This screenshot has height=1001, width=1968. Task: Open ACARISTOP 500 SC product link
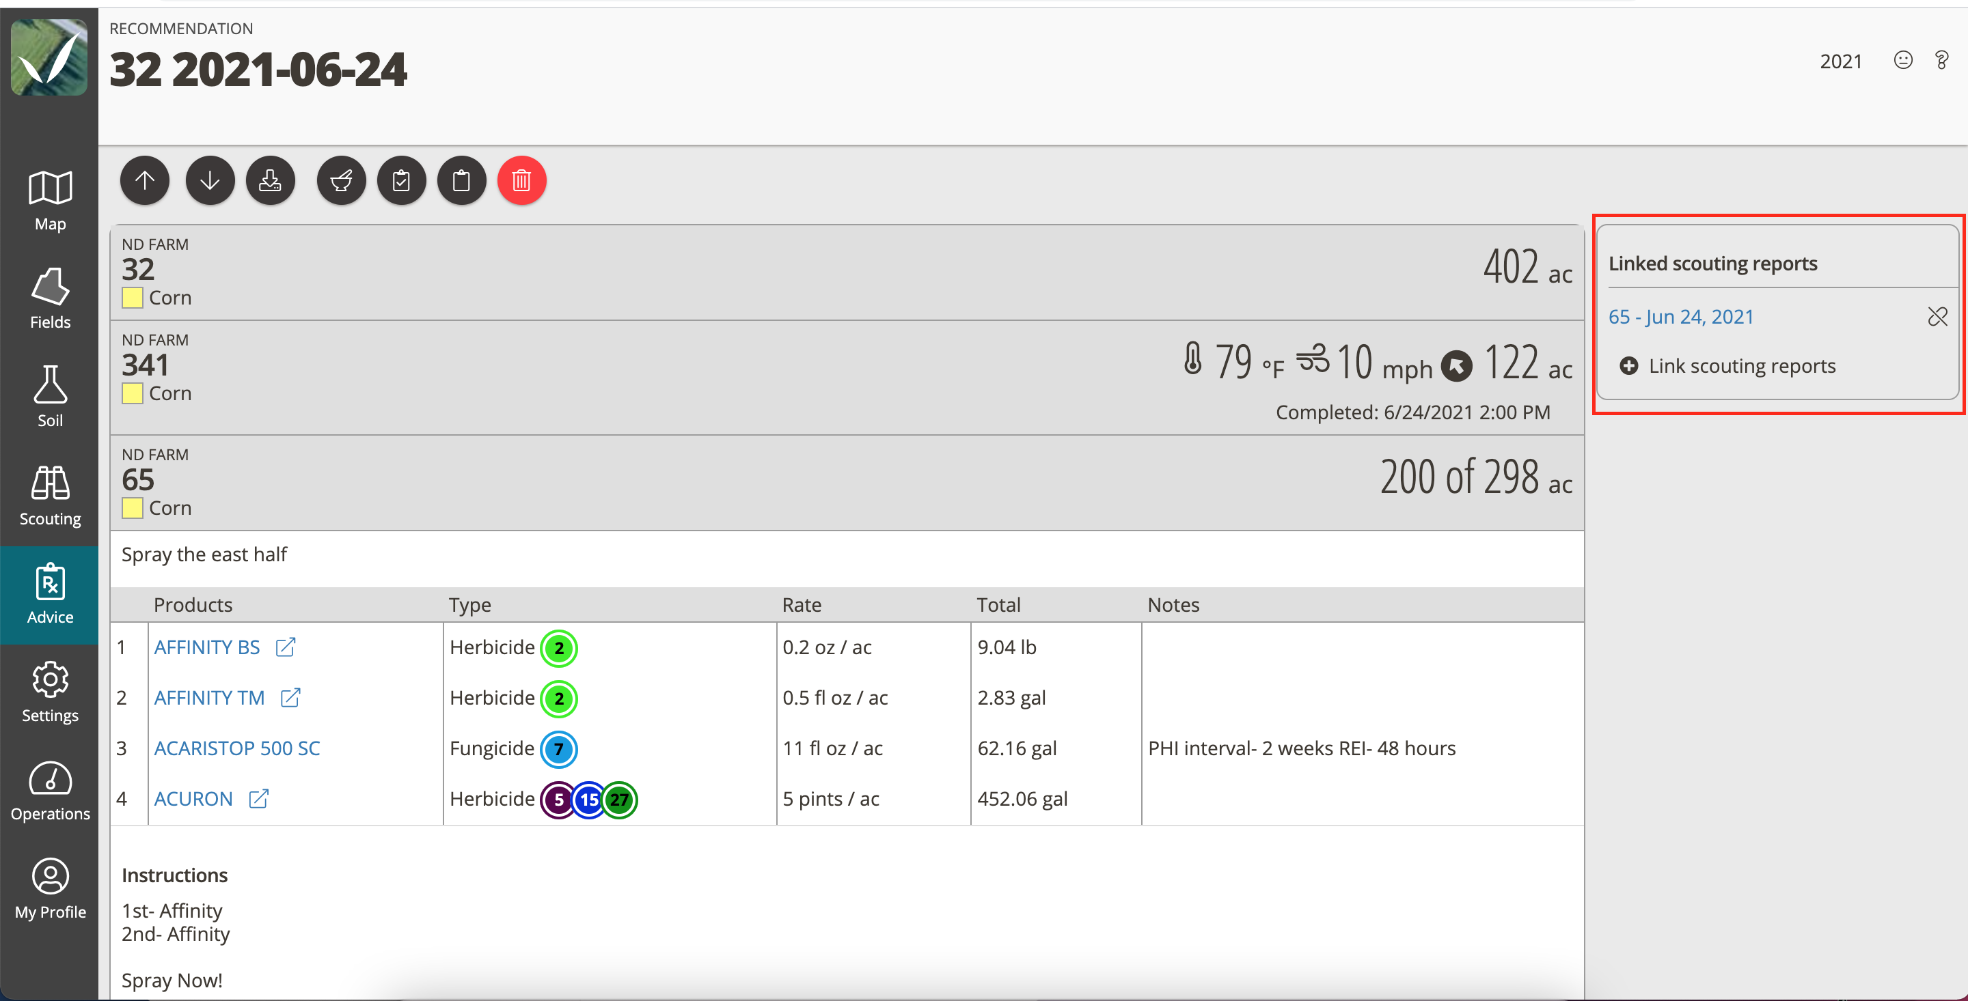click(237, 748)
